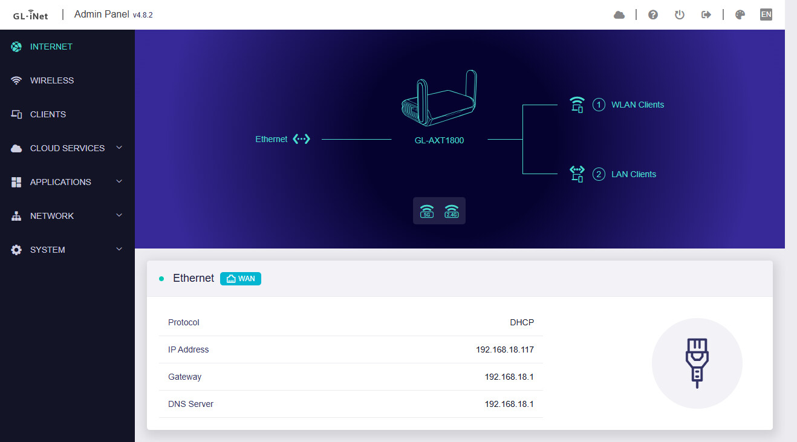Expand the Applications sidebar menu

click(67, 182)
